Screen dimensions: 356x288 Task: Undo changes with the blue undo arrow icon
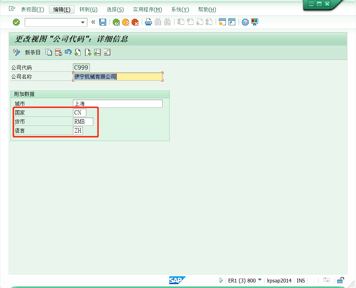pos(68,52)
